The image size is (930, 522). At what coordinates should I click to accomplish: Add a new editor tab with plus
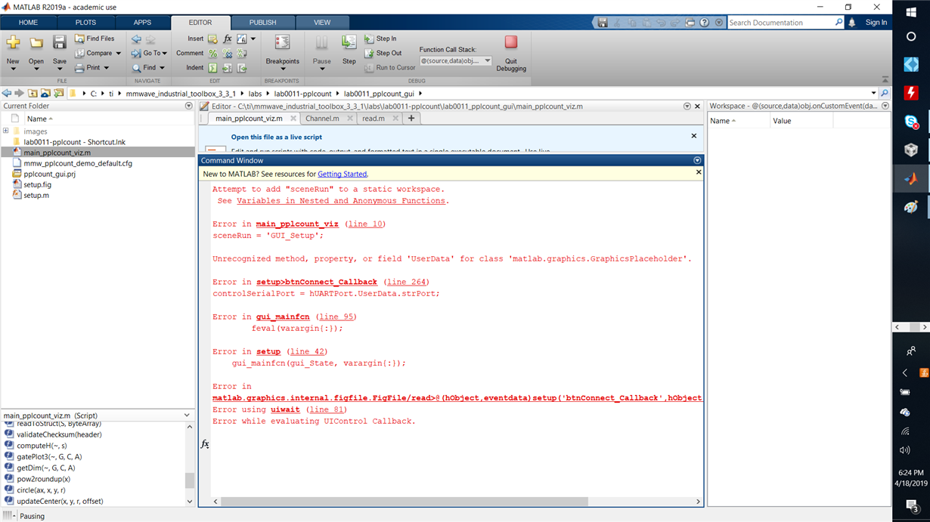[411, 119]
